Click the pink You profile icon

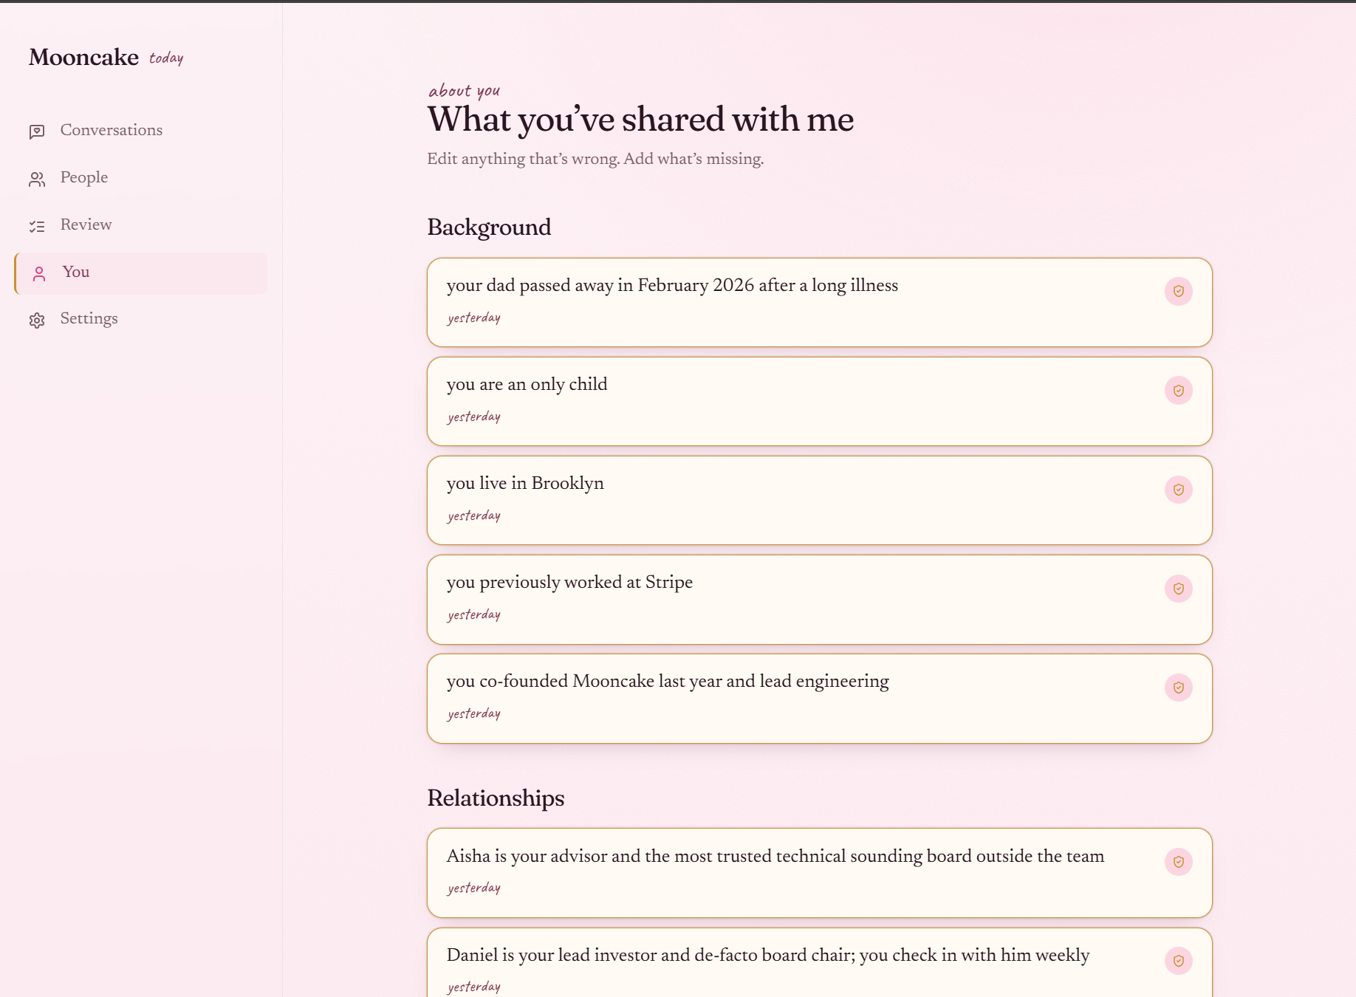tap(38, 273)
